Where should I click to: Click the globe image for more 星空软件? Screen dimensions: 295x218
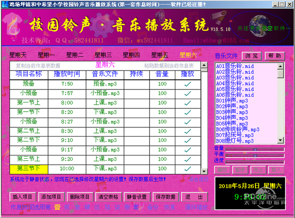(x=260, y=26)
